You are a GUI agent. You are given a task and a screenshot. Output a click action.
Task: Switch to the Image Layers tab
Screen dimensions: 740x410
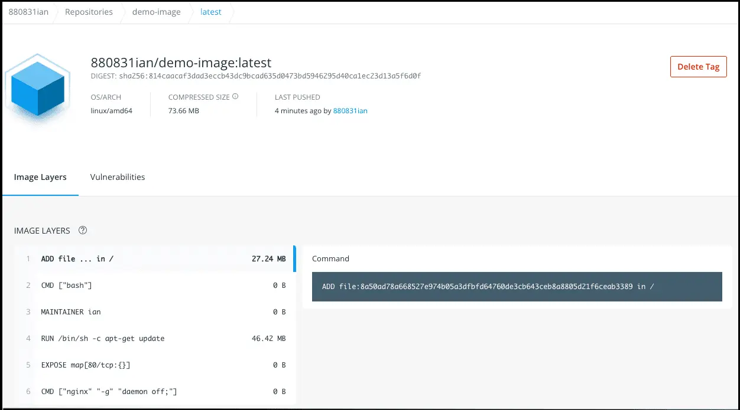40,177
